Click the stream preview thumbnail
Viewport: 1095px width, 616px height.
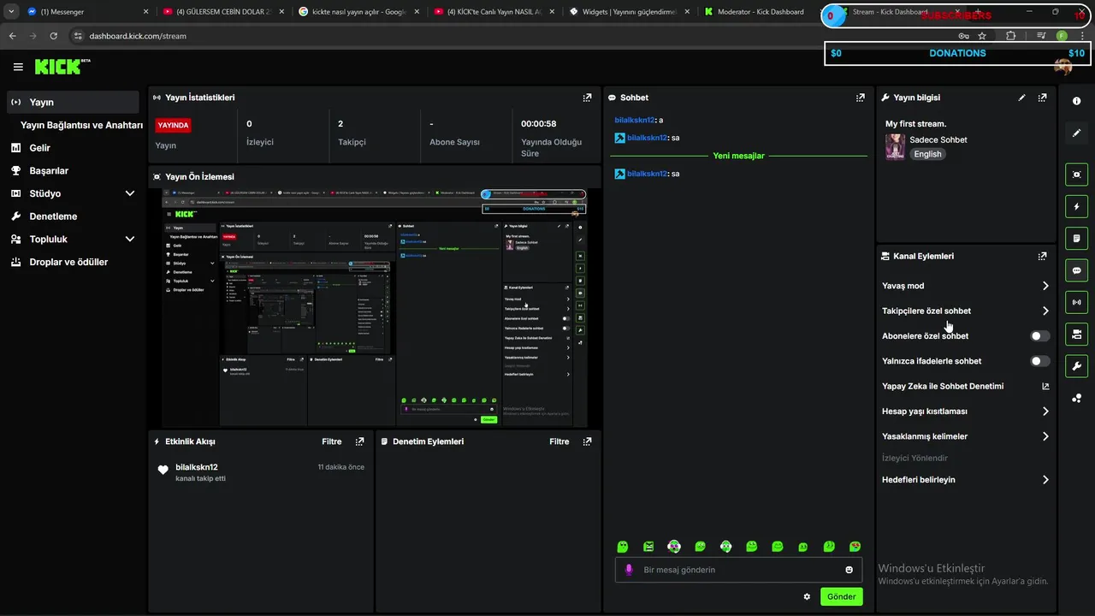pyautogui.click(x=376, y=308)
